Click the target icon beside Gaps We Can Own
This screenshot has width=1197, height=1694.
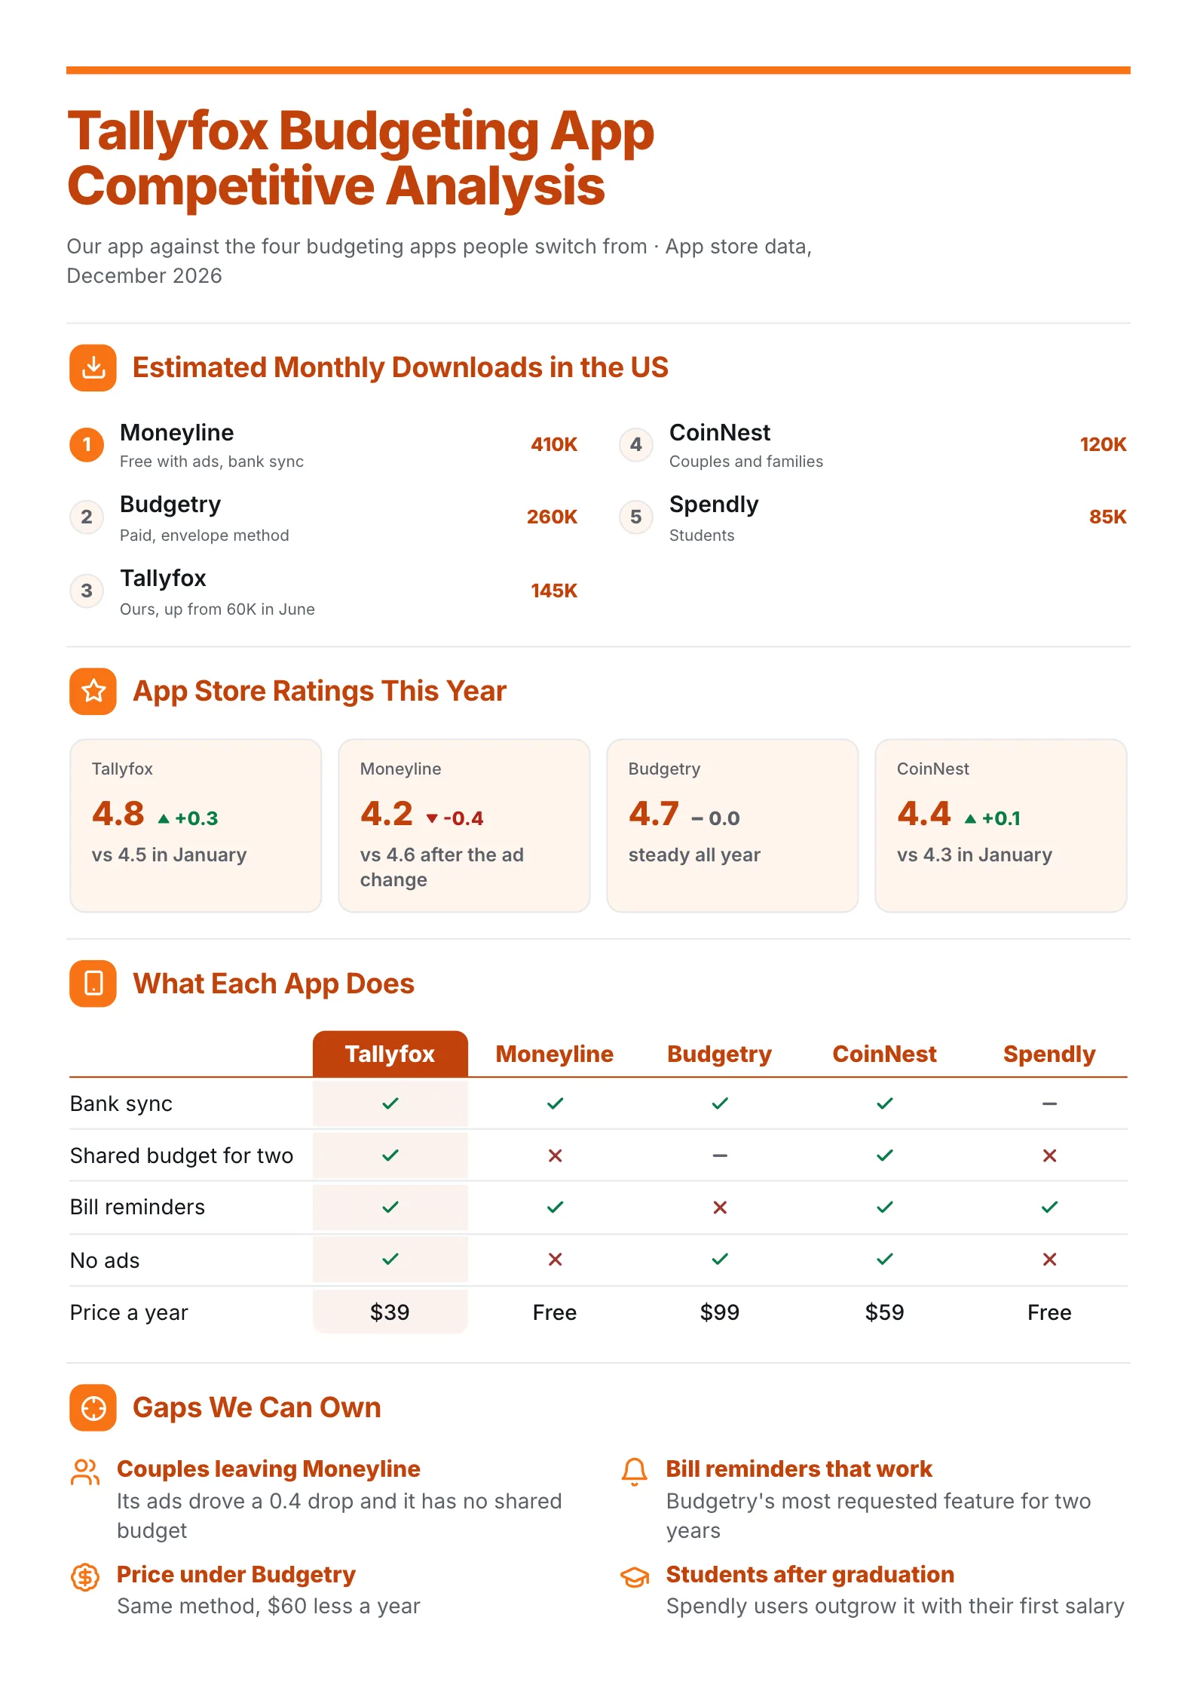(93, 1407)
